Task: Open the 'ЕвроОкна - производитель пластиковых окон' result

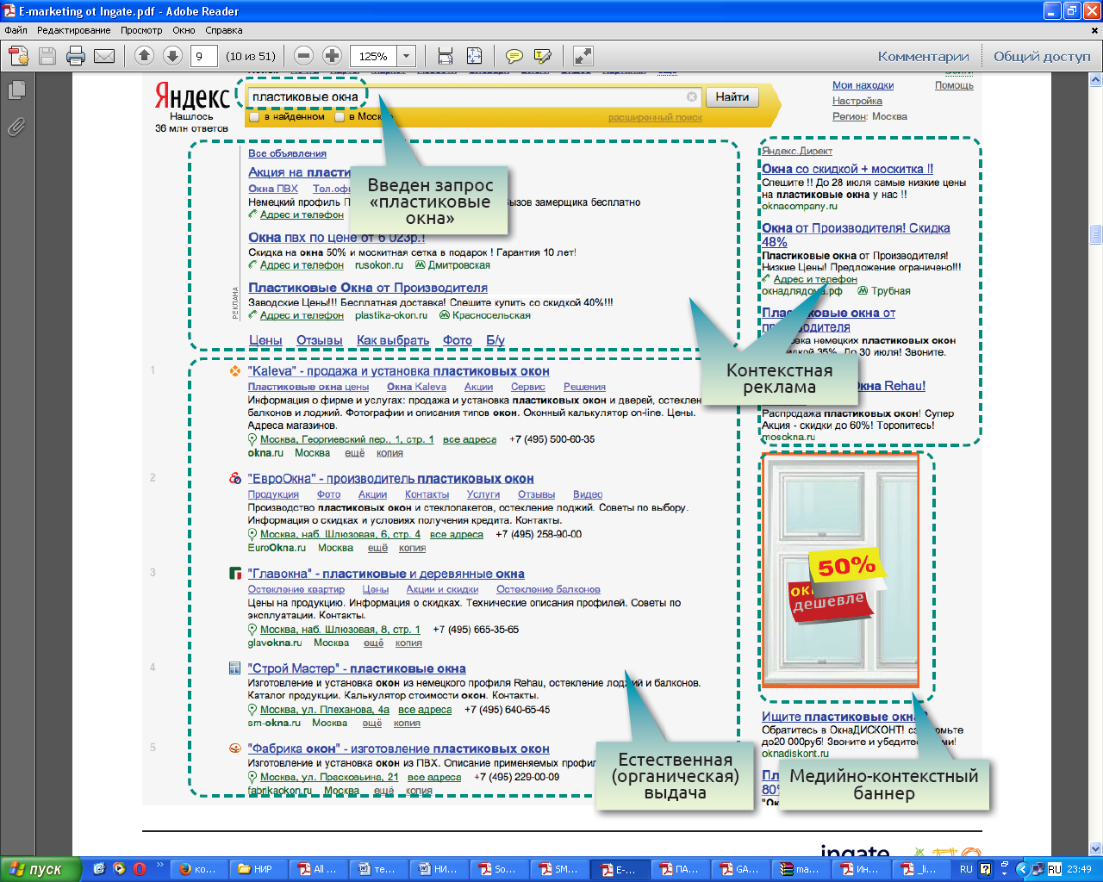Action: point(390,479)
